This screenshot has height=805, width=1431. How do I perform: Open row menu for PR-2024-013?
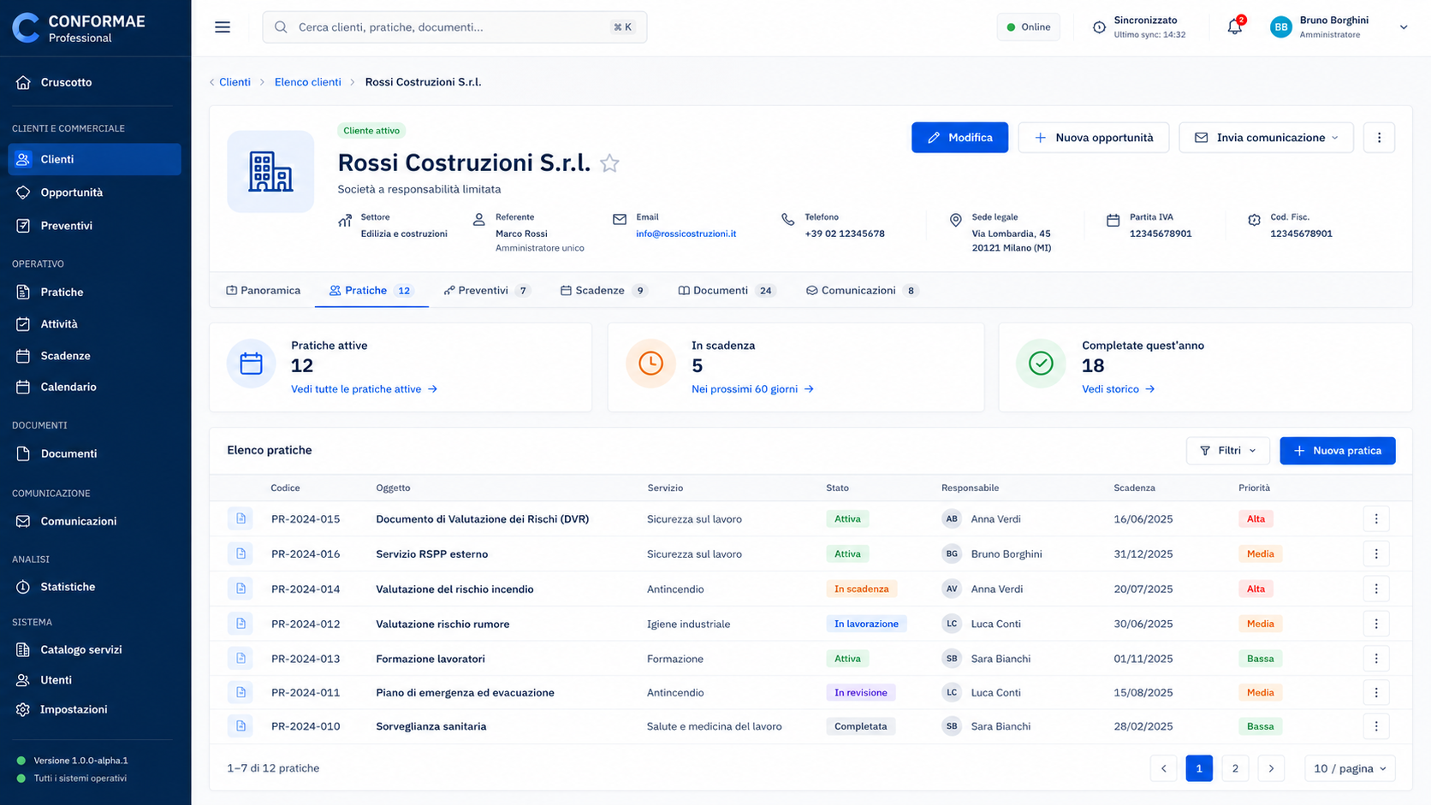point(1376,659)
